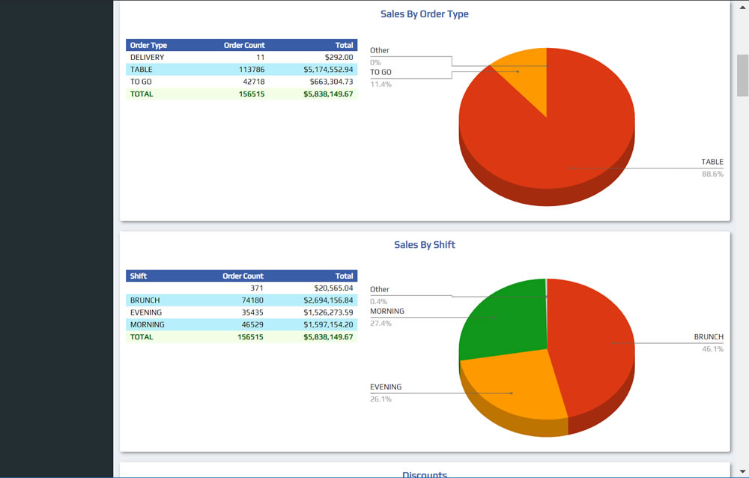This screenshot has width=749, height=478.
Task: Click 'Order Count' header in Order Type table
Action: 244,46
